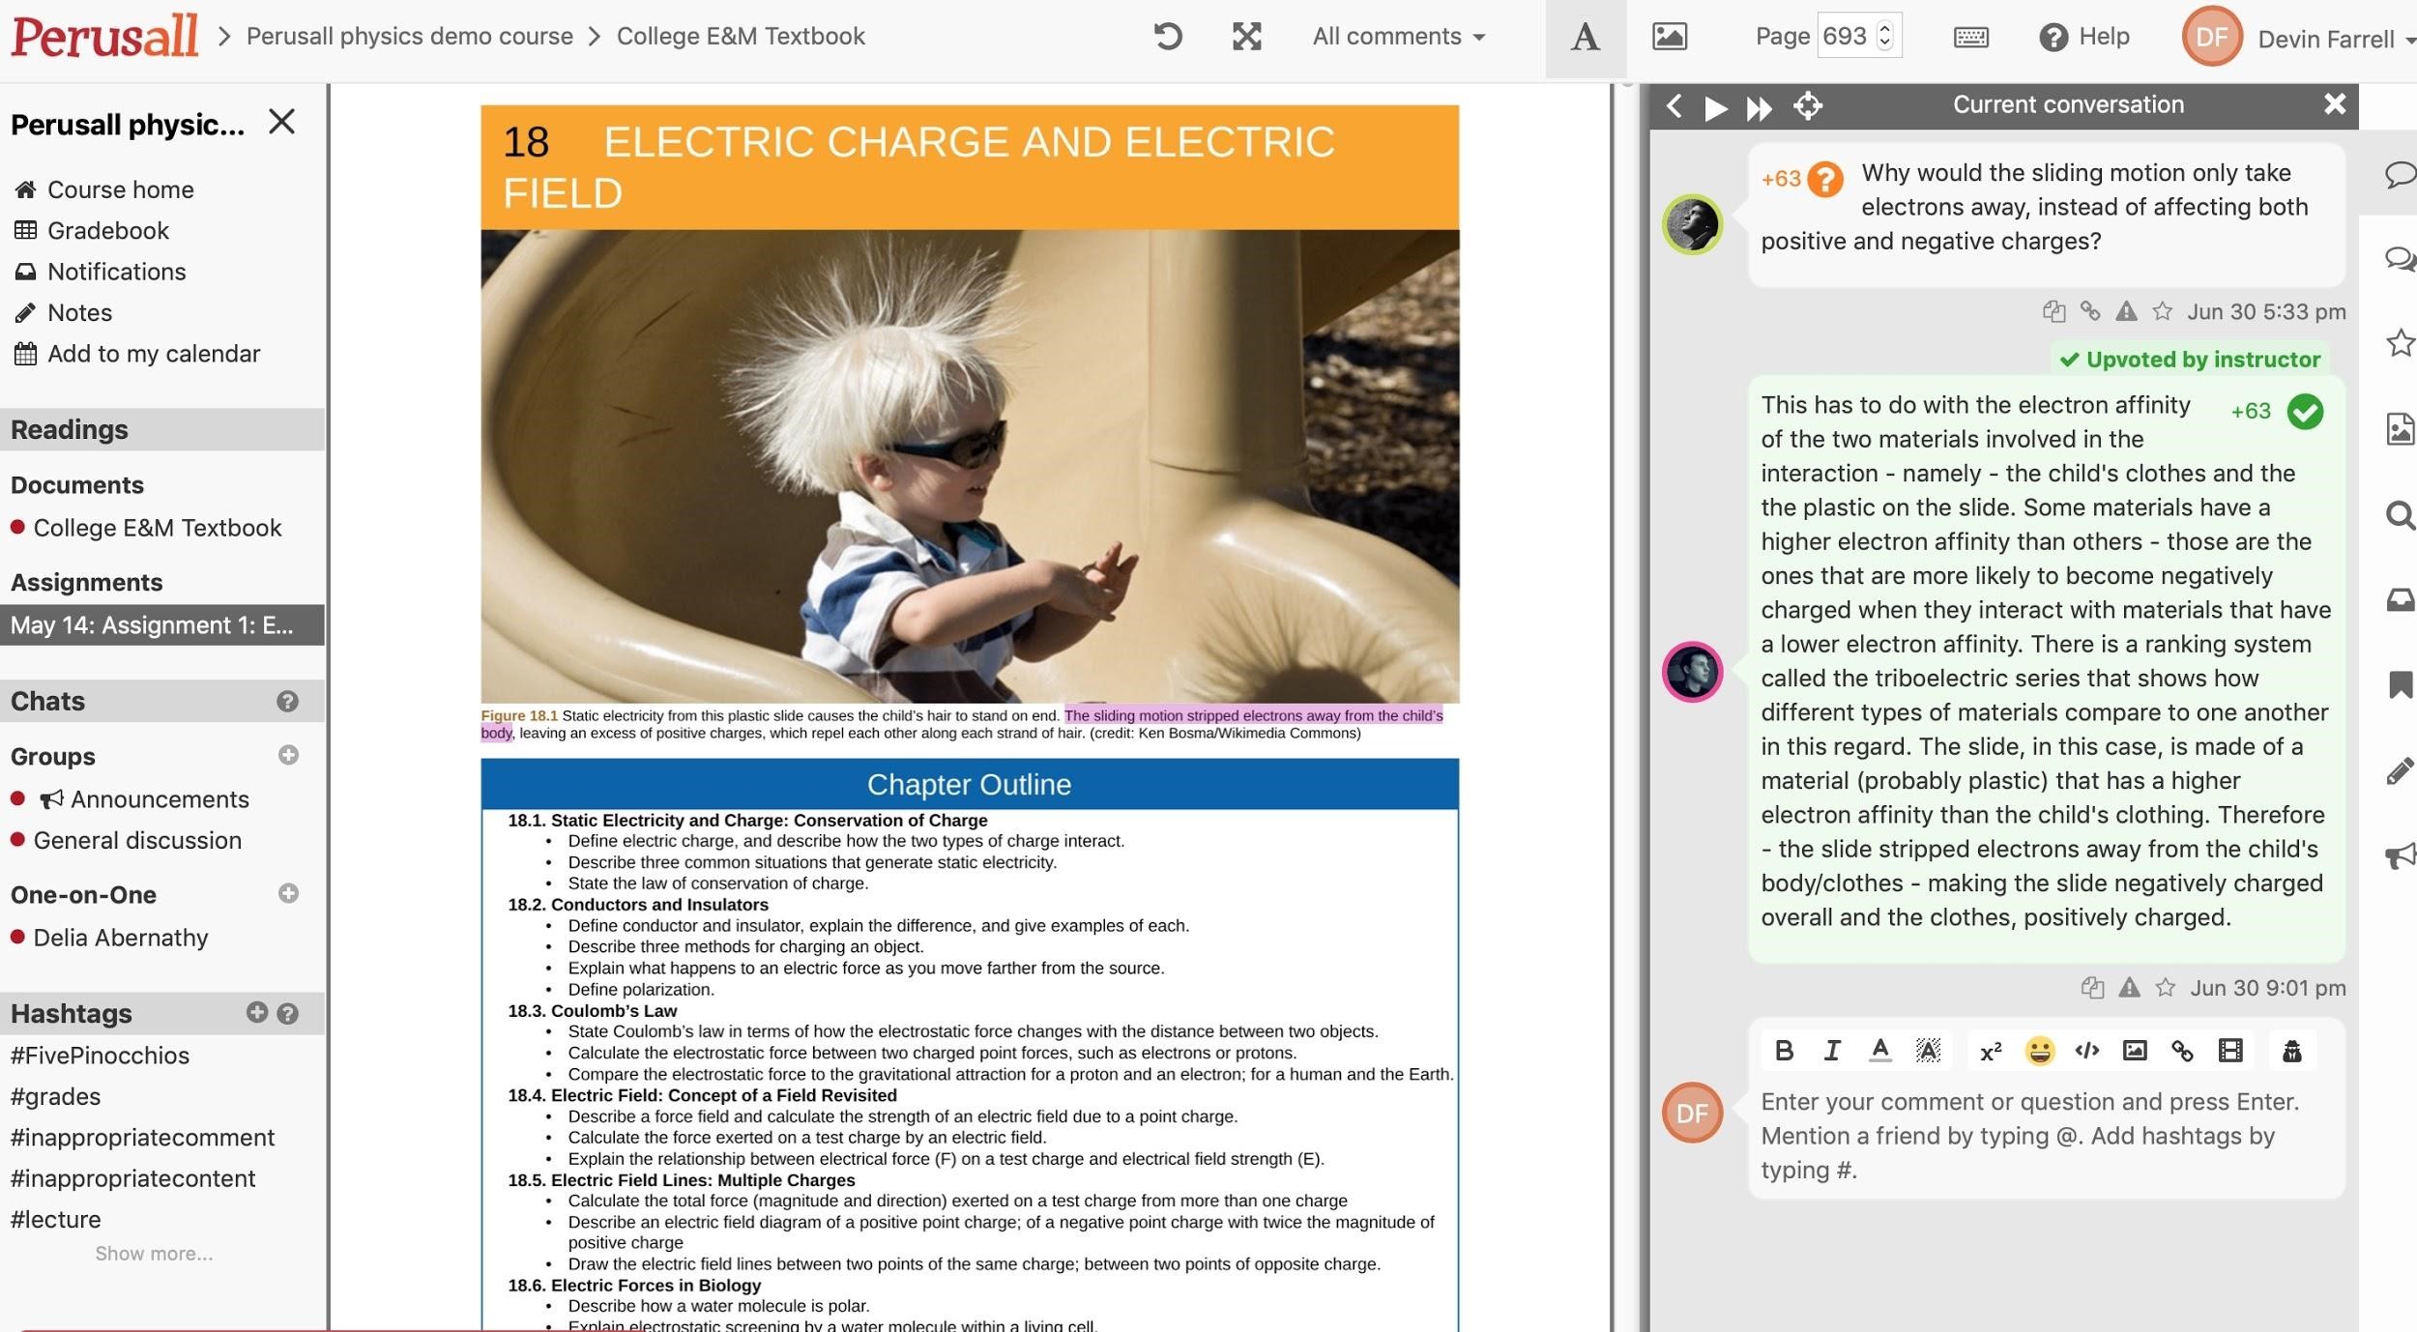
Task: Open College E&M Textbook document in sidebar
Action: [158, 528]
